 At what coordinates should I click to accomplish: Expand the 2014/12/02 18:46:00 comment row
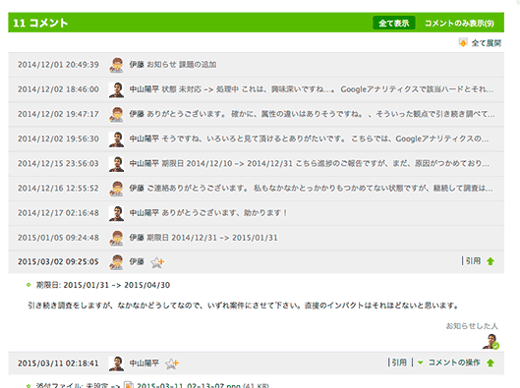(256, 89)
